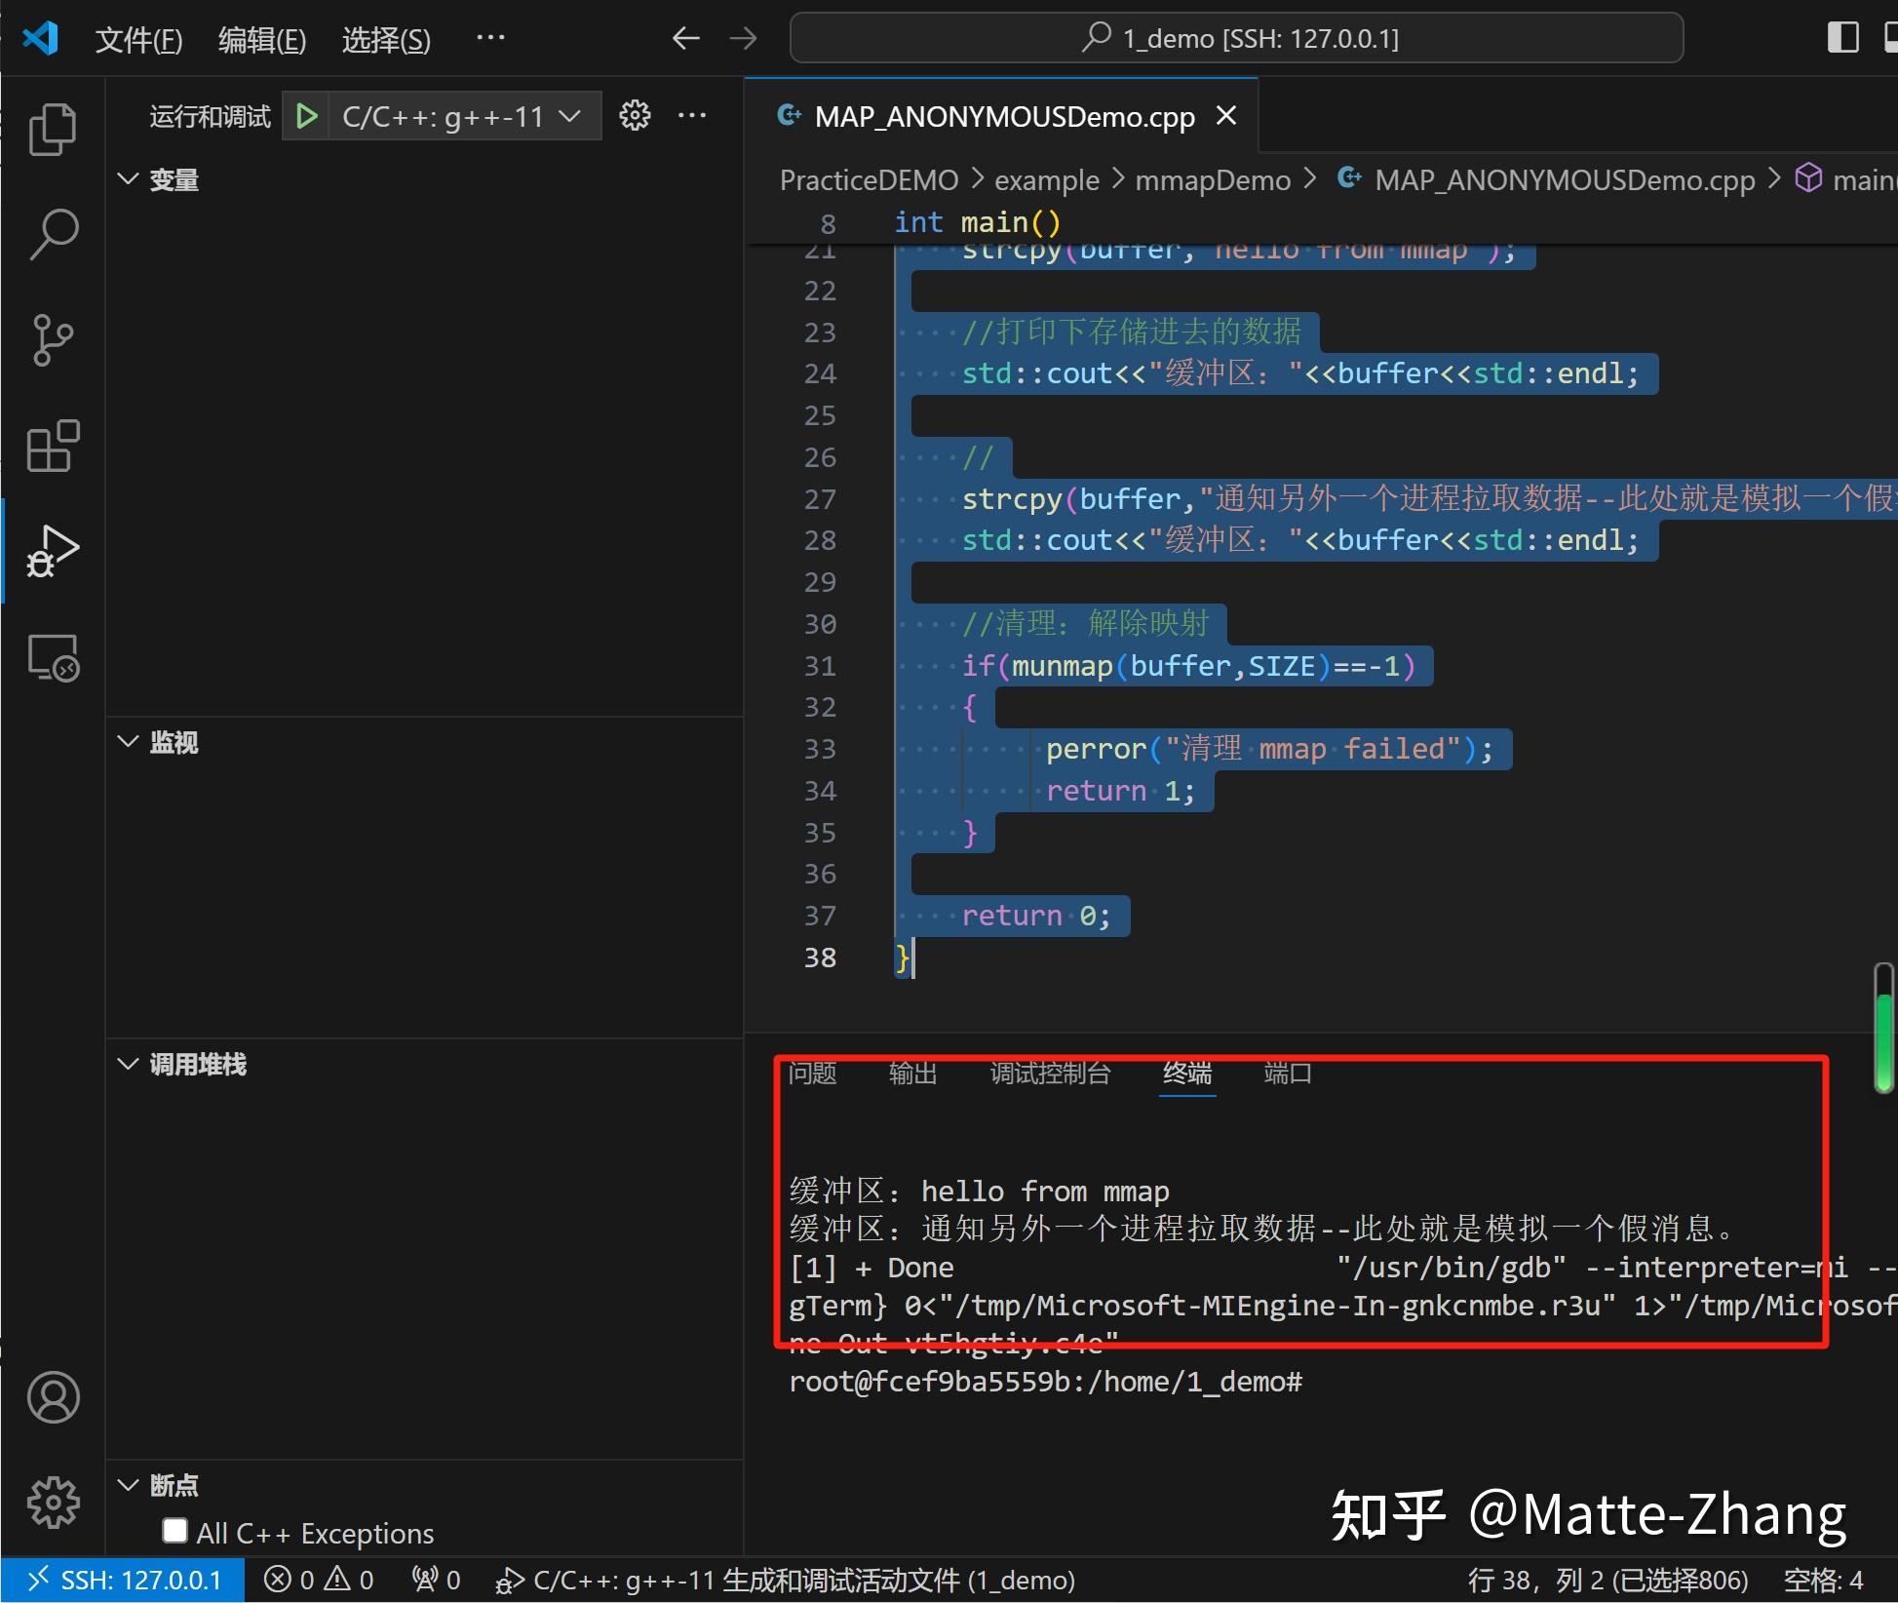Open the Source Control view
1898x1603 pixels.
click(x=53, y=339)
